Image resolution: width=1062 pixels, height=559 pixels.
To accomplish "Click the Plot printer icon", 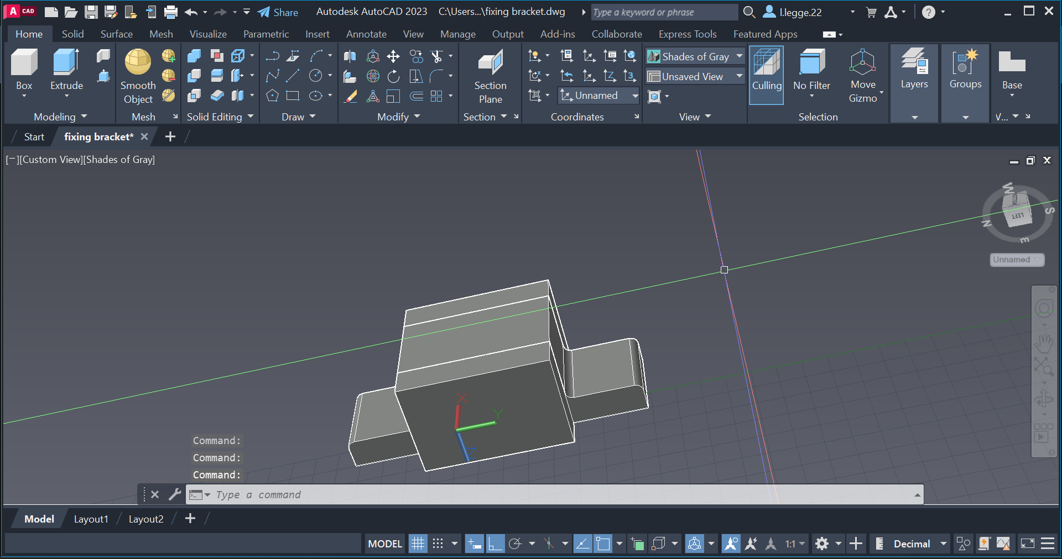I will coord(171,12).
